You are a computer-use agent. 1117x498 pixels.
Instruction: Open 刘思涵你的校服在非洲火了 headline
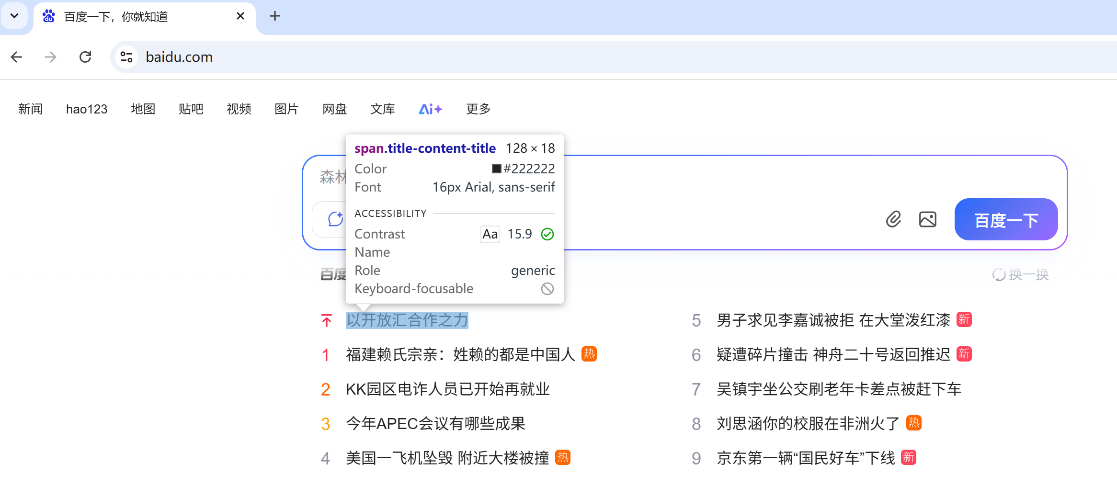point(809,424)
